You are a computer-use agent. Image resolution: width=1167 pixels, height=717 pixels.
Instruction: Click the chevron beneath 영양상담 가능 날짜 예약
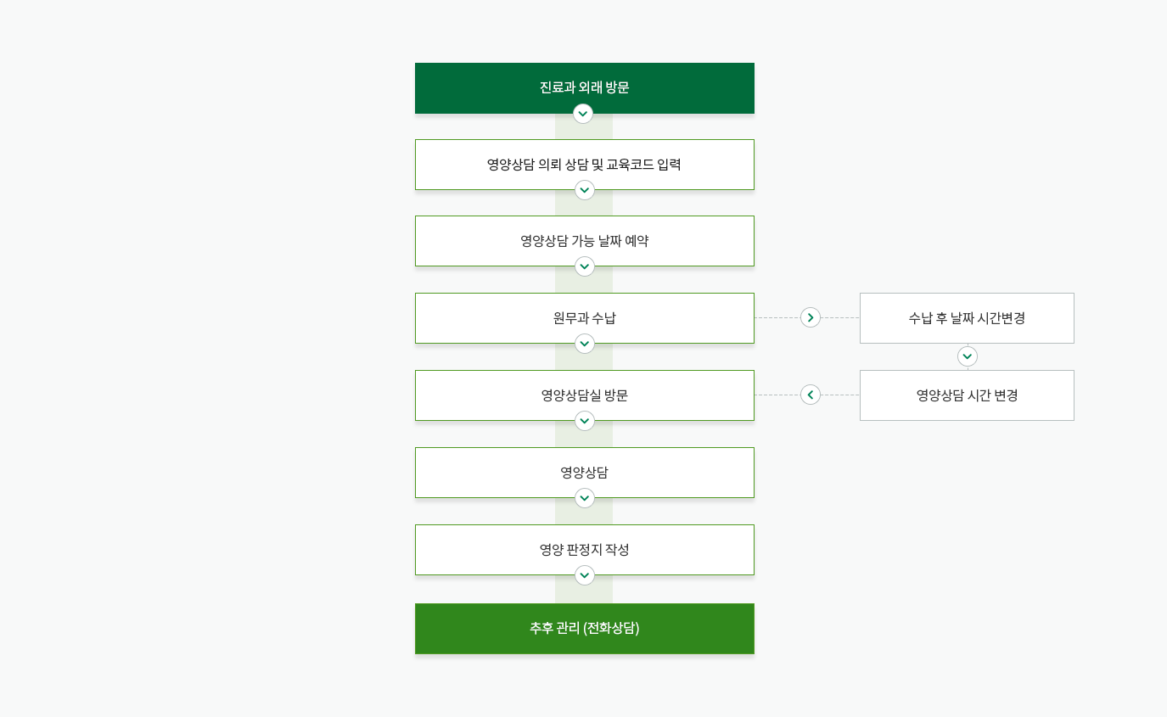[x=585, y=266]
